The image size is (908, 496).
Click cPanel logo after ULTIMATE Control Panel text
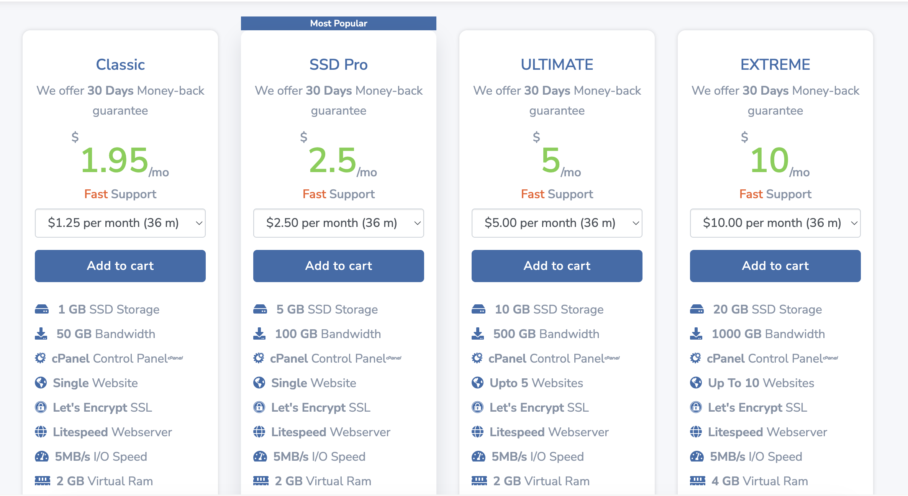612,358
